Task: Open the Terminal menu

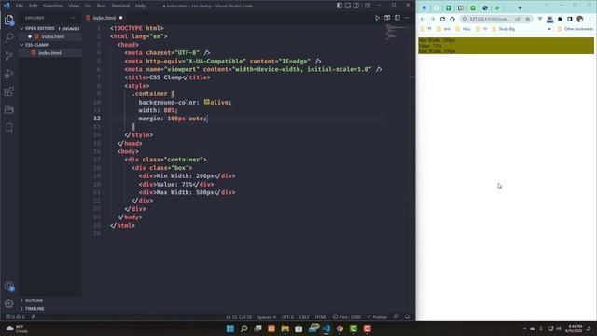Action: (x=120, y=6)
